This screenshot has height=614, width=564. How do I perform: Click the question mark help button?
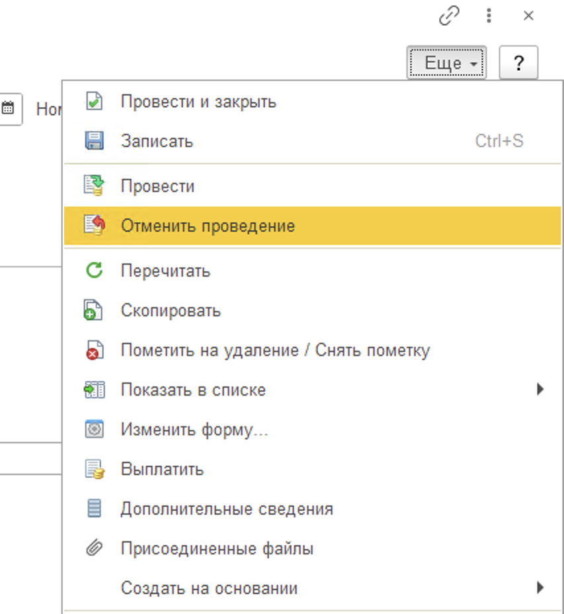tap(518, 63)
